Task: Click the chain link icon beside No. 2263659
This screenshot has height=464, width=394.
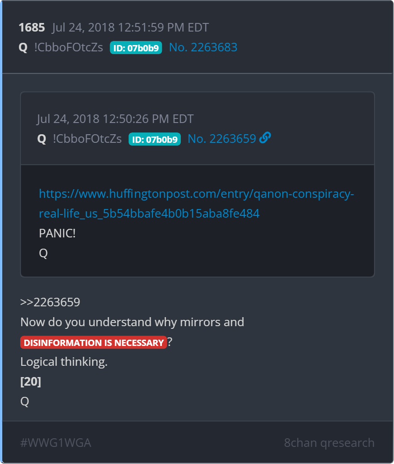Action: [x=265, y=138]
